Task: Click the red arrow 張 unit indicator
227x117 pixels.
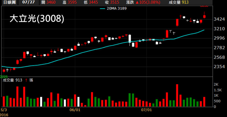Action: 29,80
